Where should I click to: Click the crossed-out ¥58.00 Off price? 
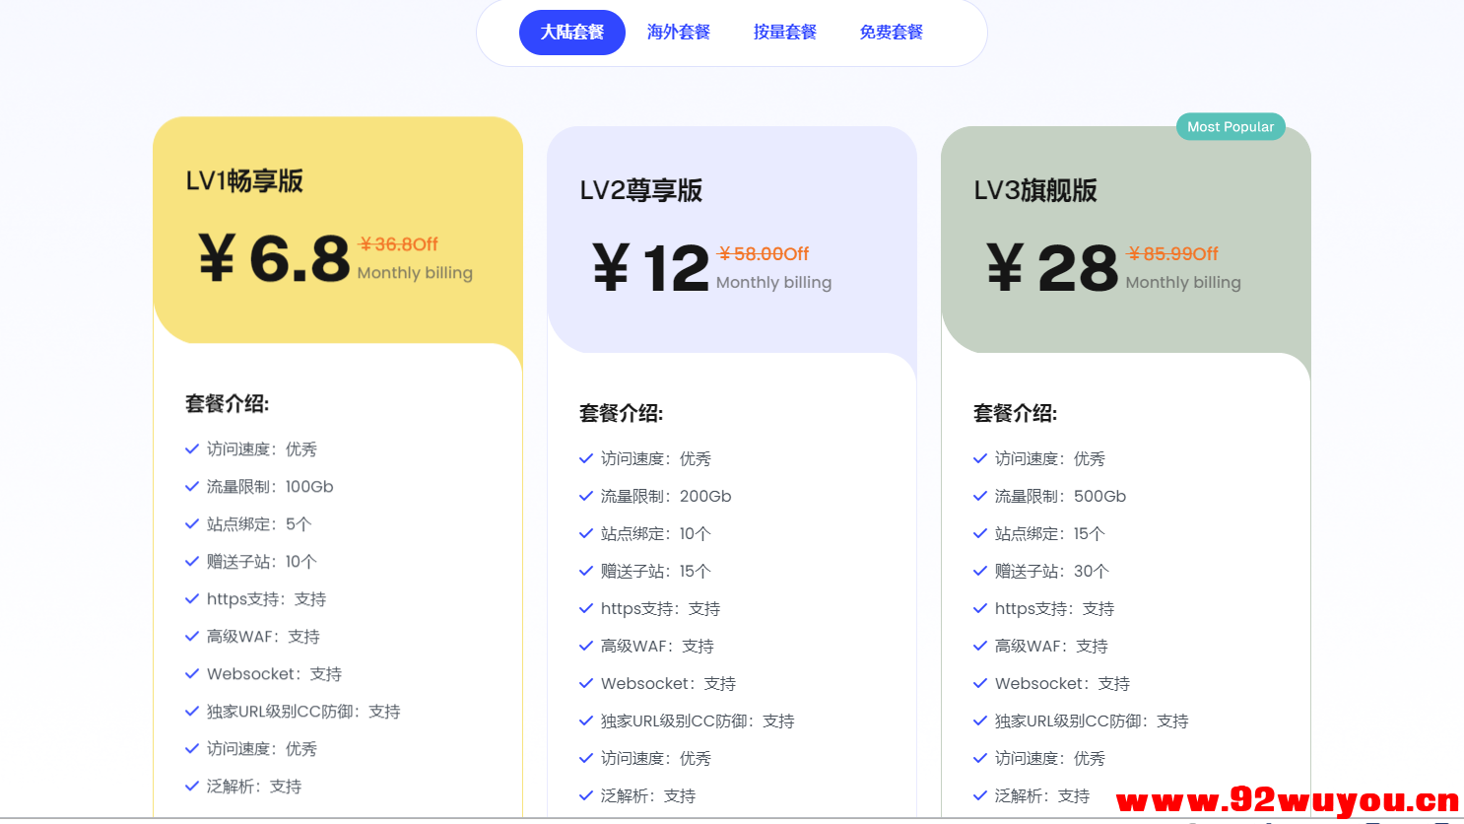pos(764,254)
